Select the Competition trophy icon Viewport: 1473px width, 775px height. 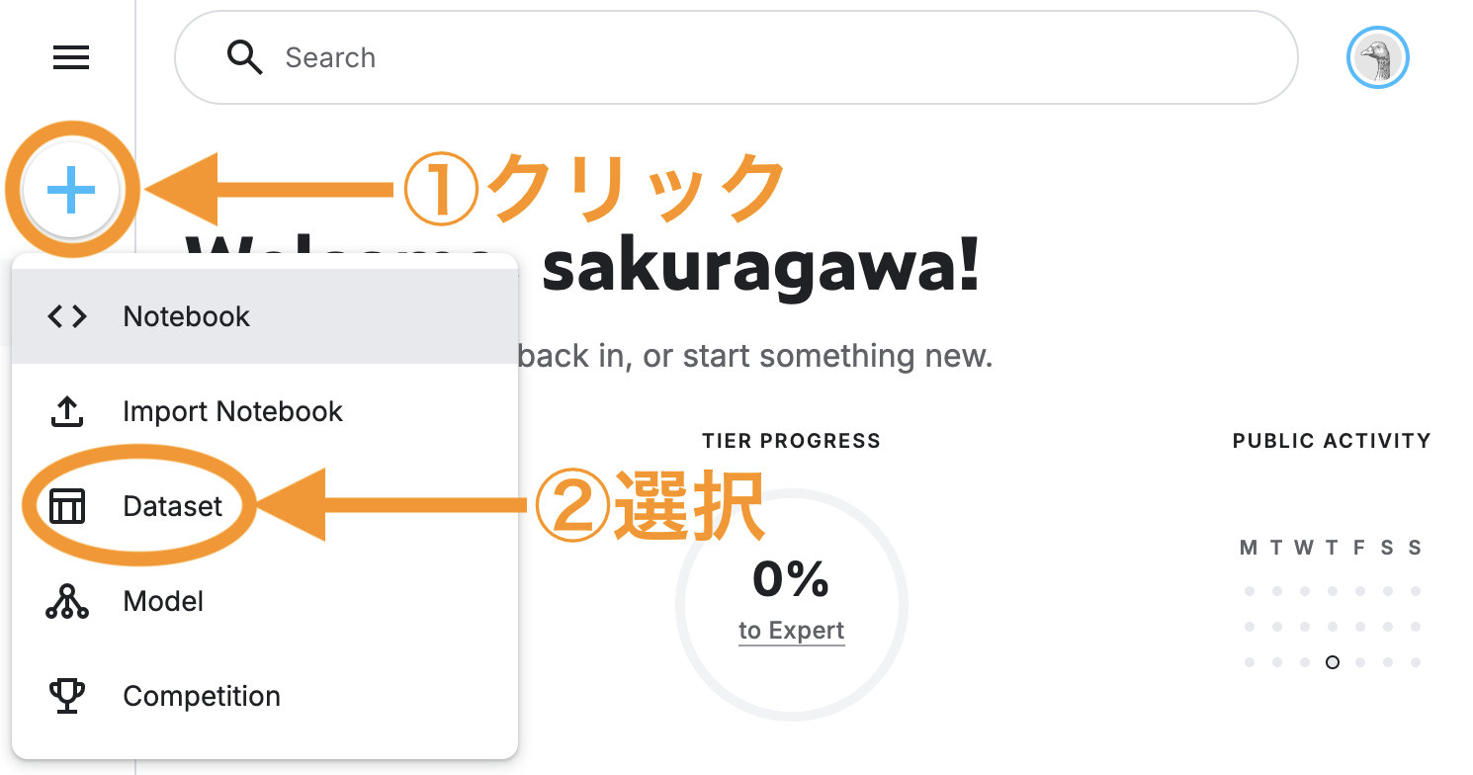(x=65, y=696)
